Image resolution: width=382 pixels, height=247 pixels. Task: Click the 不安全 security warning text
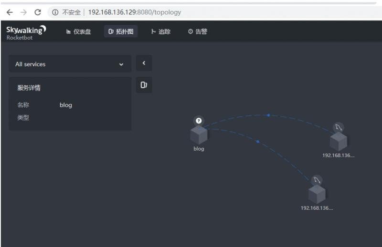[71, 12]
